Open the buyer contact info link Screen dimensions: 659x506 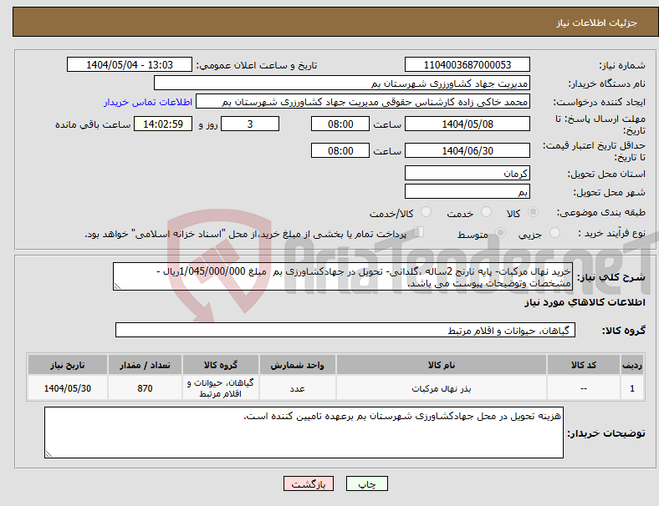(148, 102)
